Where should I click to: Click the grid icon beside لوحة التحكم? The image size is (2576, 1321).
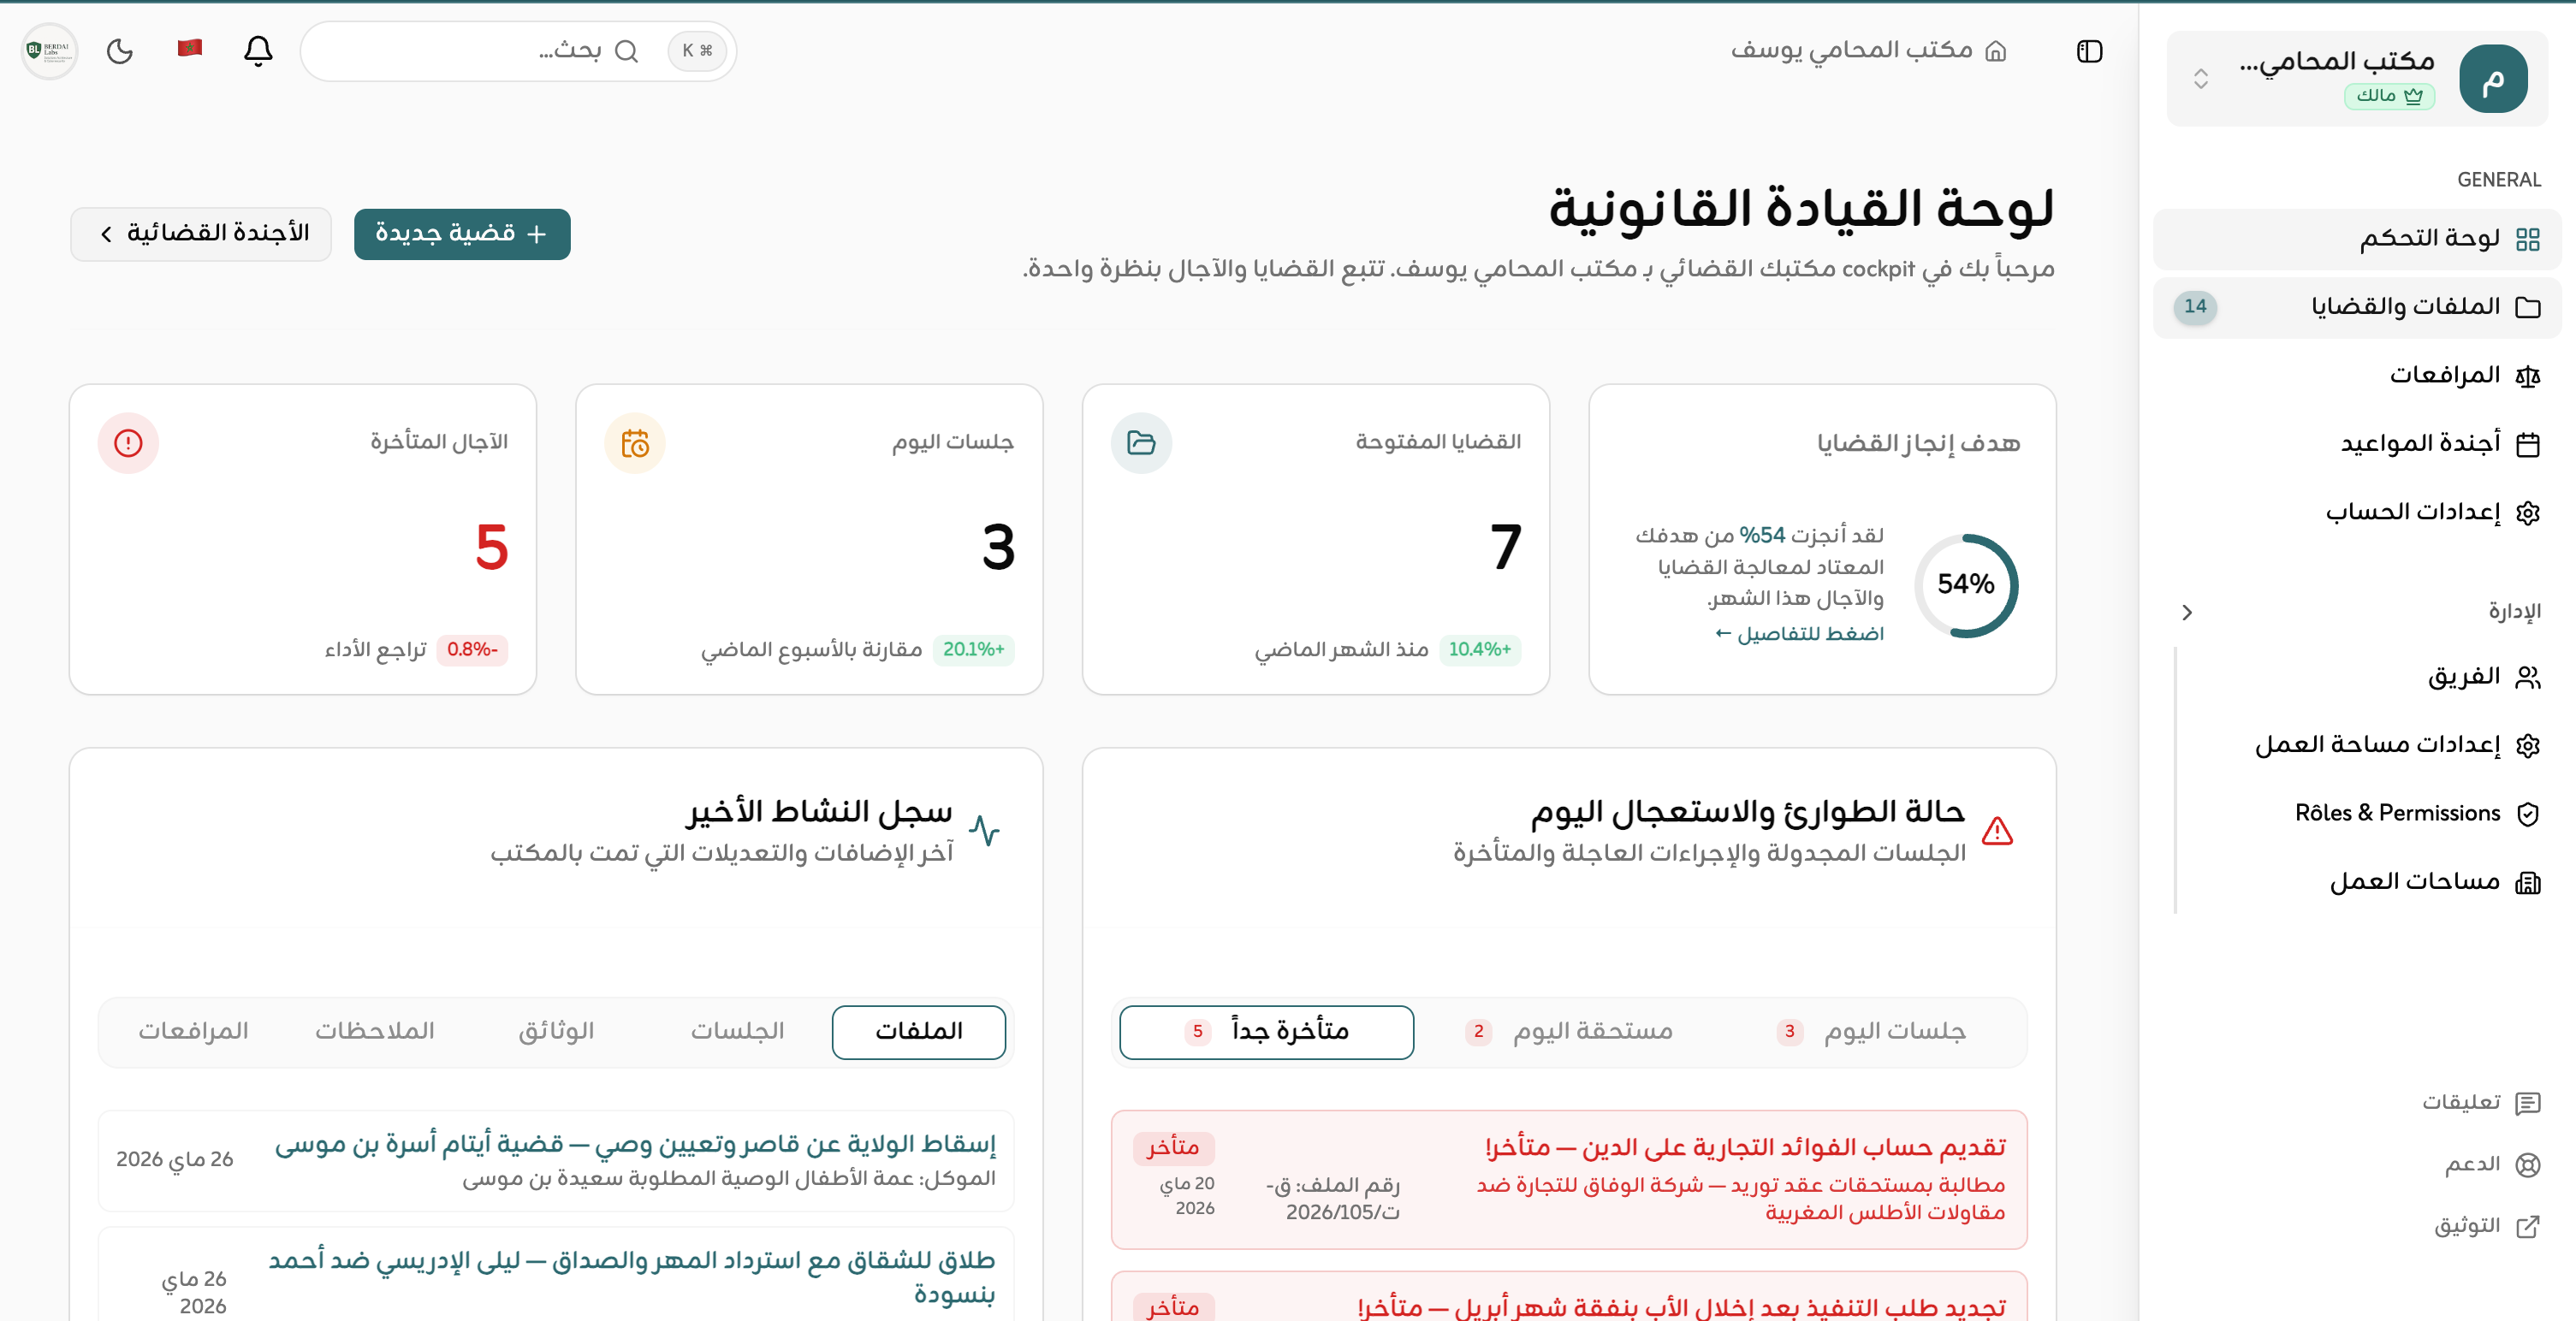[2527, 240]
